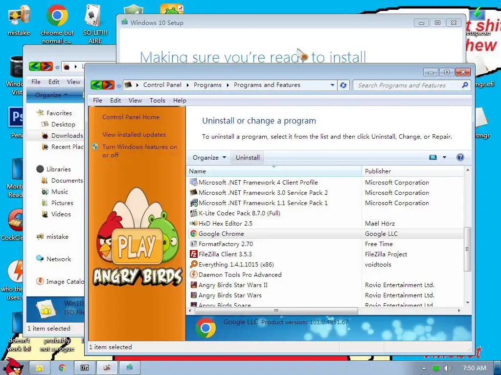Image resolution: width=501 pixels, height=375 pixels.
Task: Open the Organize dropdown in Downloads window
Action: pyautogui.click(x=51, y=95)
